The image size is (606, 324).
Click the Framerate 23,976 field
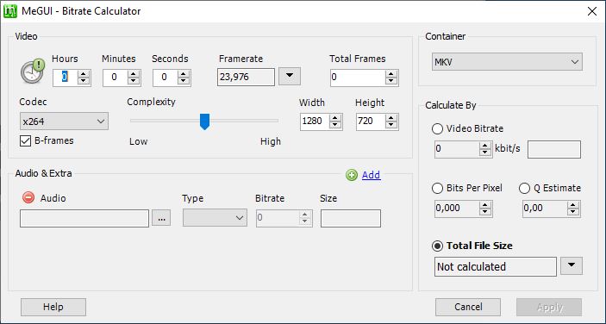pos(246,77)
